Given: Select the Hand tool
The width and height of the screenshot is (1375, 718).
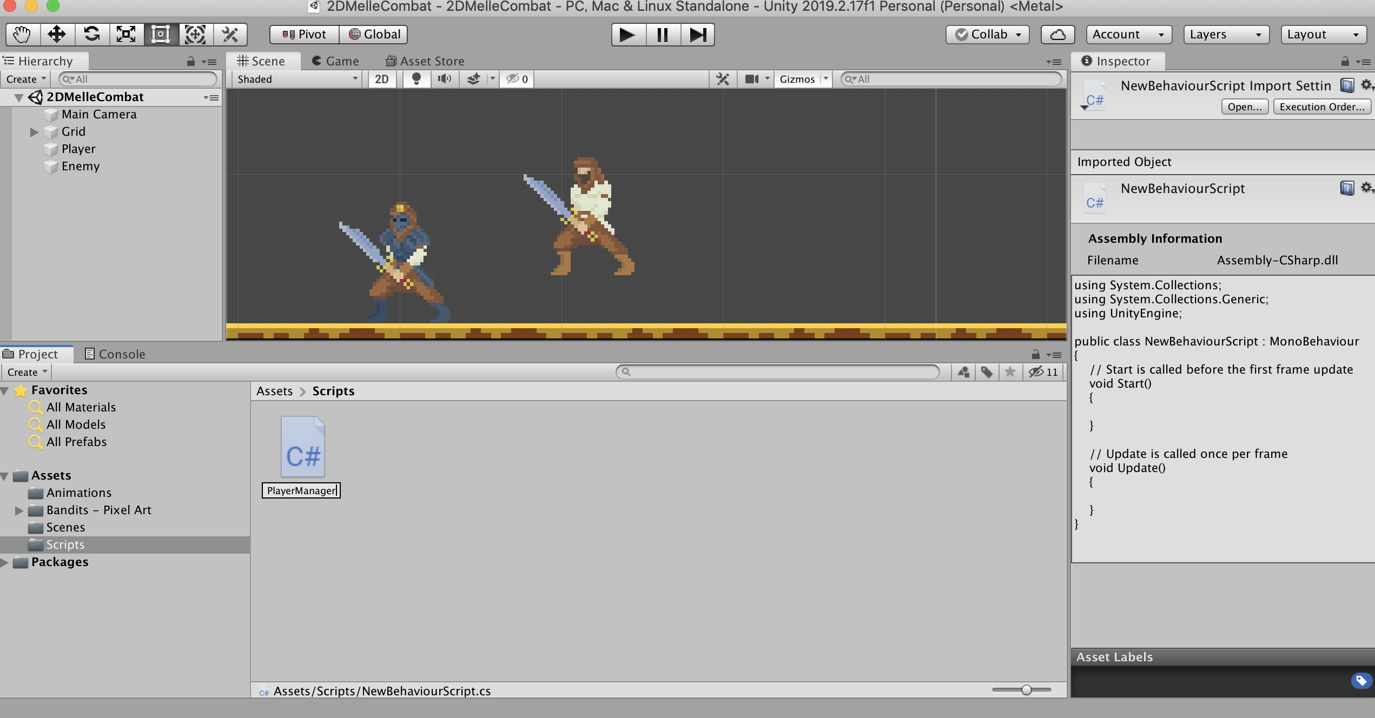Looking at the screenshot, I should point(22,35).
